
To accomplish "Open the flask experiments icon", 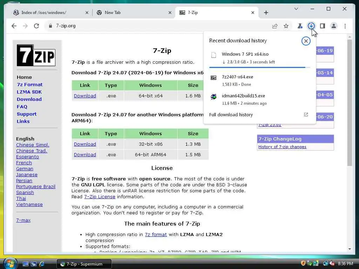I will coord(300,26).
